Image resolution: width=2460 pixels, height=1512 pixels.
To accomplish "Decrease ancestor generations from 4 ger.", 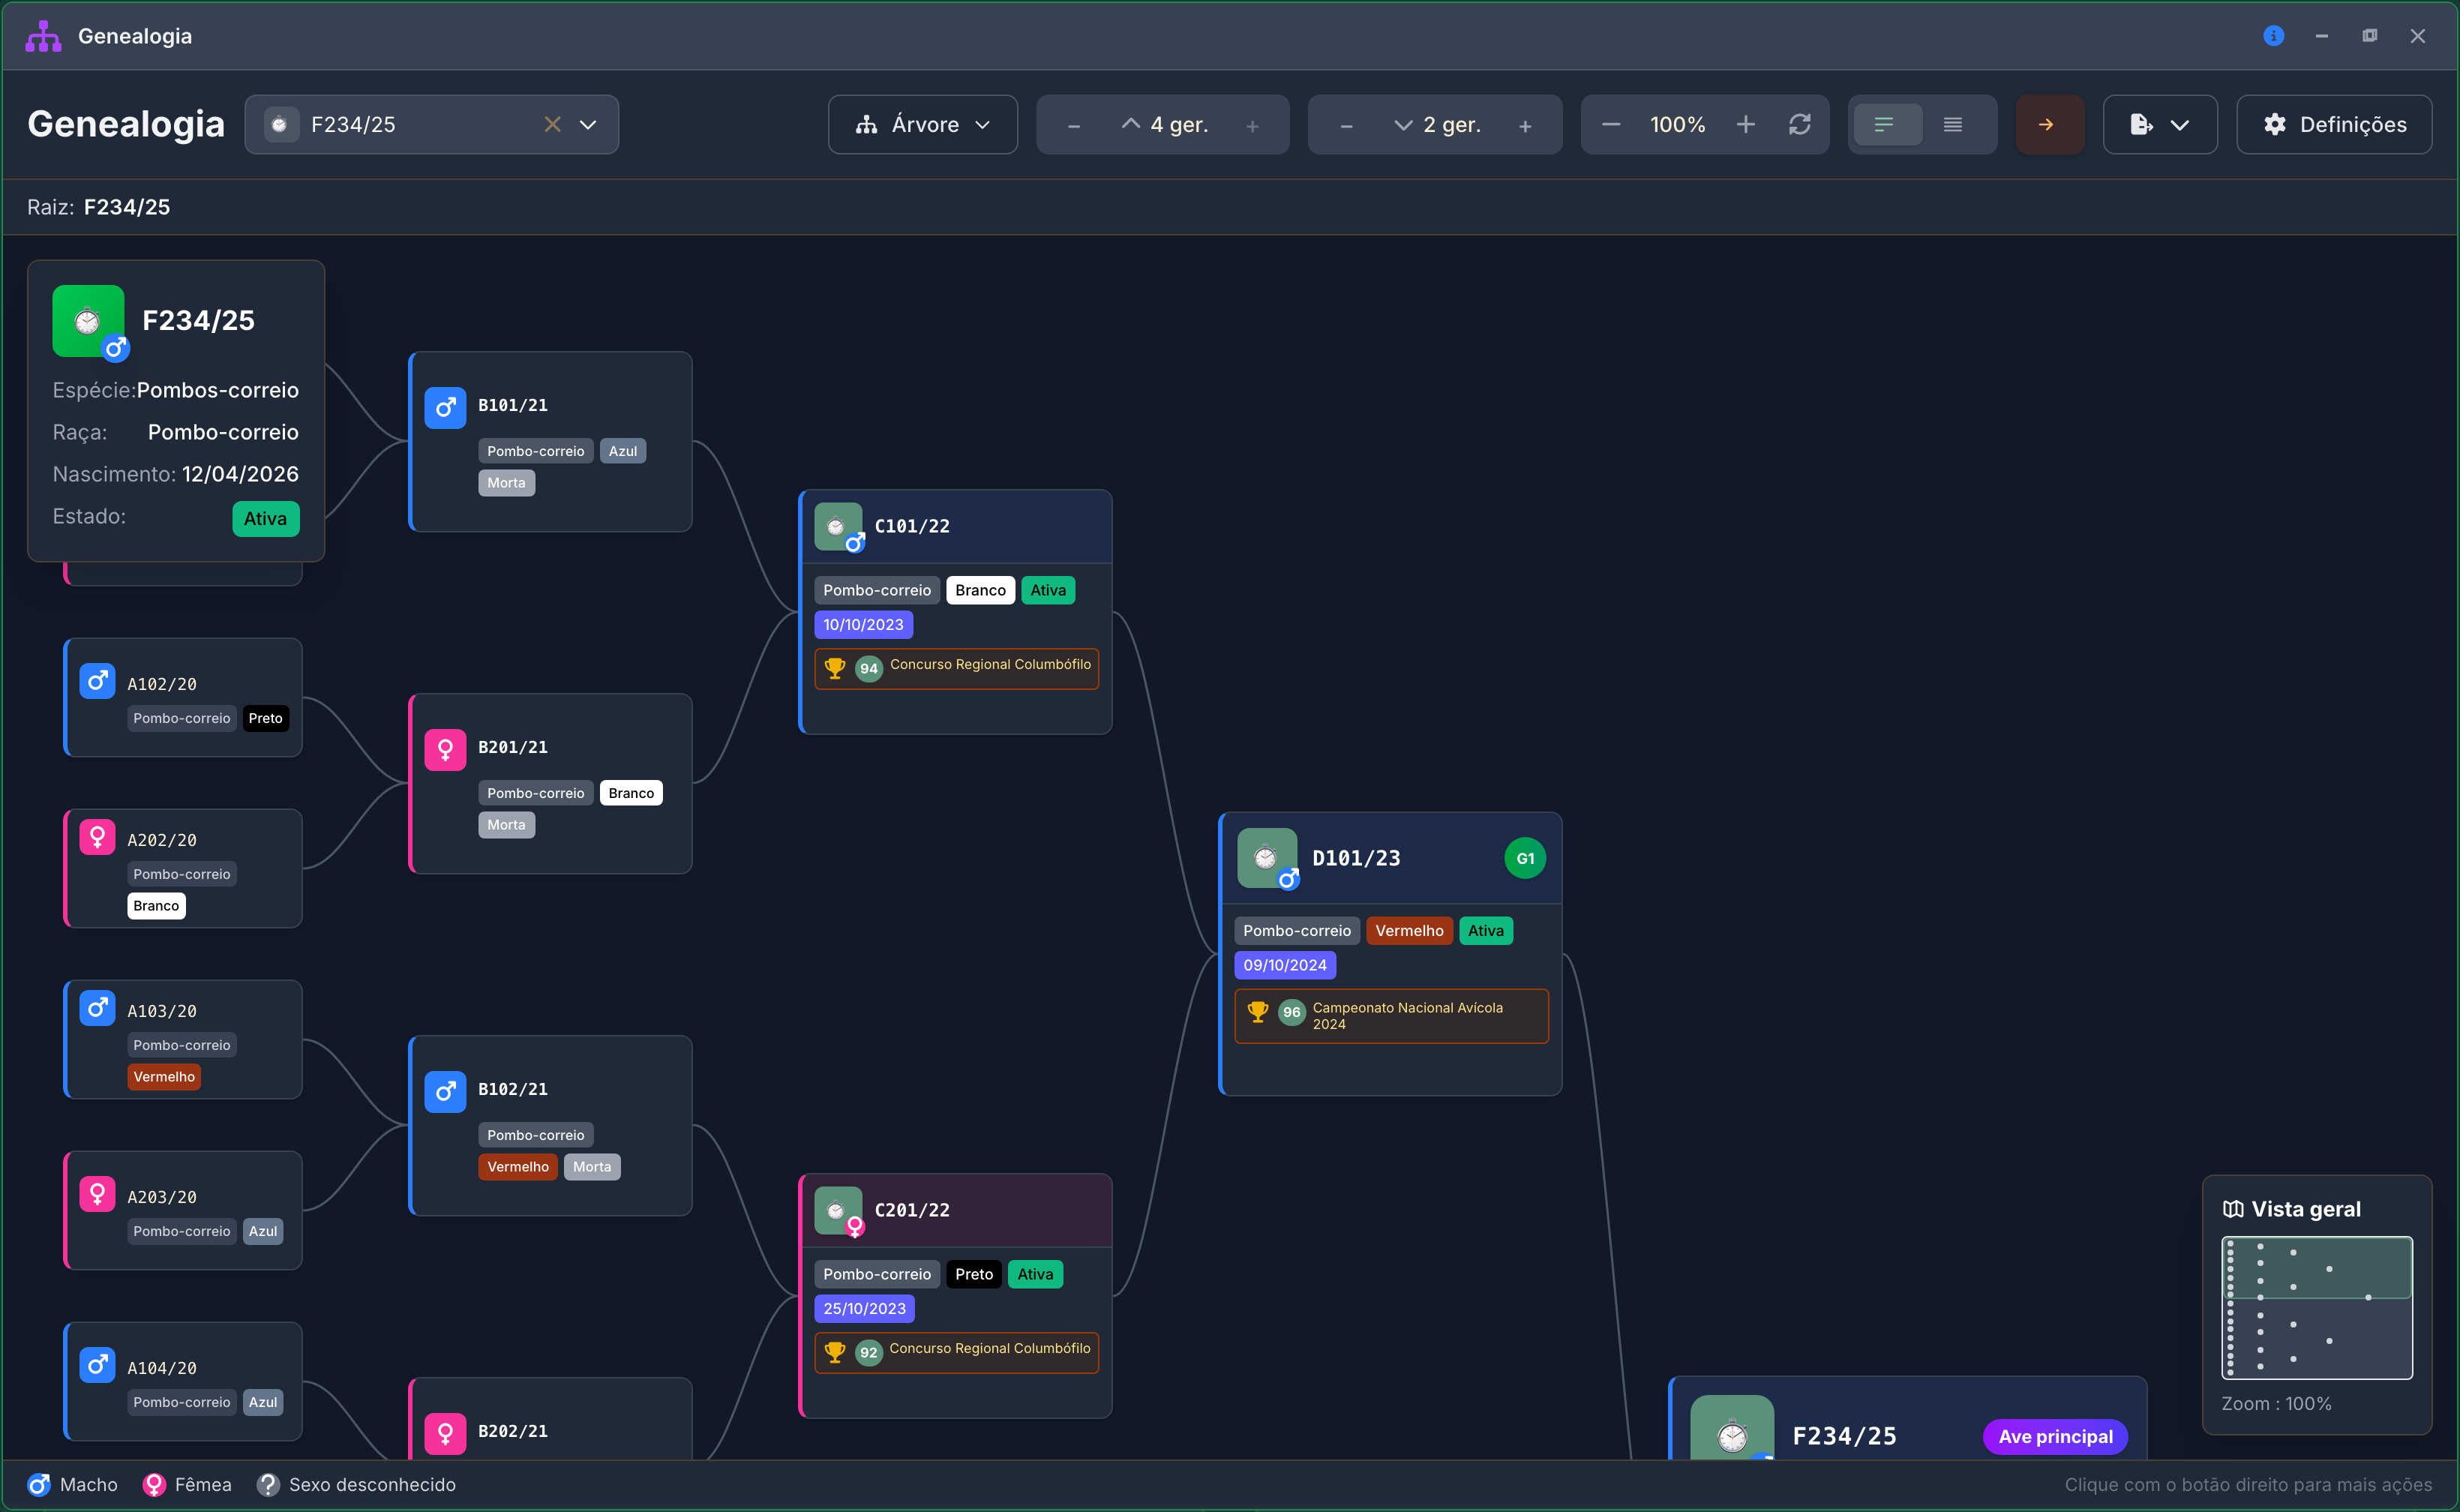I will click(1074, 126).
